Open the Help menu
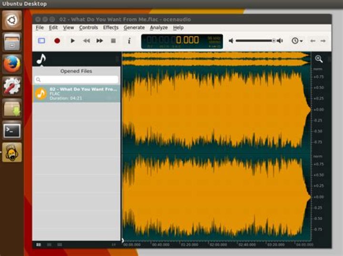343x256 pixels. click(x=178, y=28)
